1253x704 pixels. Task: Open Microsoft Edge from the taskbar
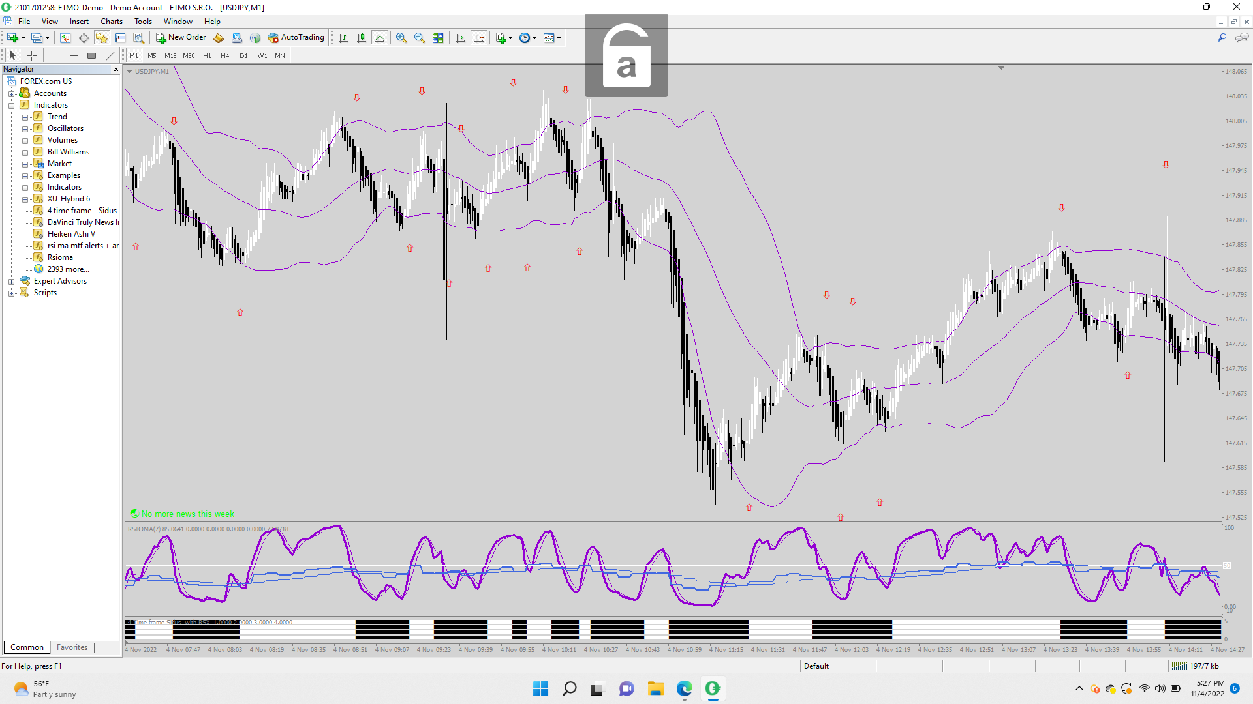tap(684, 688)
